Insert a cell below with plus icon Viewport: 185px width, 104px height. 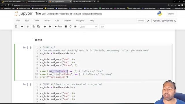[x=22, y=27]
